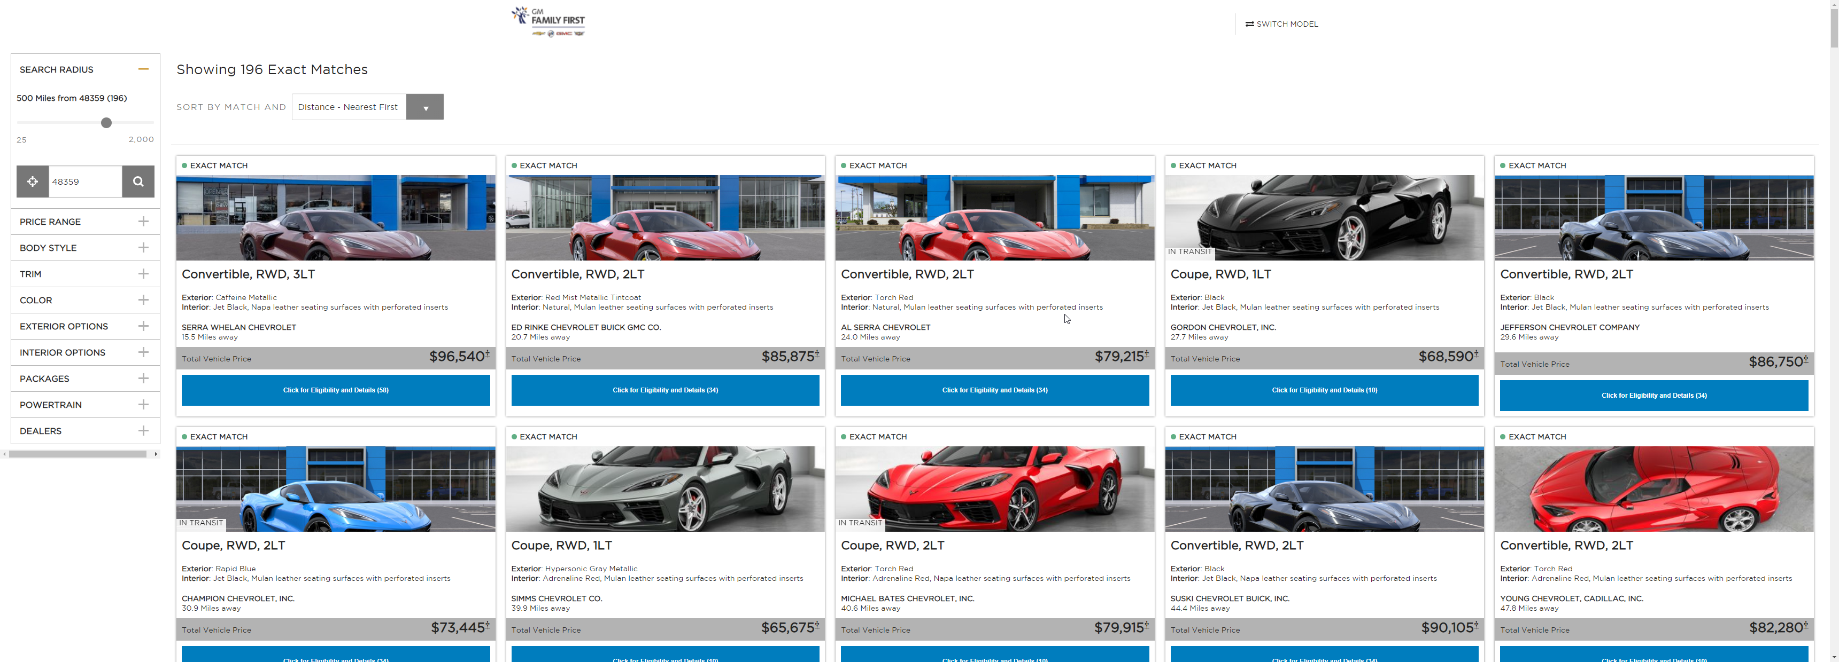The height and width of the screenshot is (662, 1839).
Task: Expand the Price Range filter
Action: tap(143, 222)
